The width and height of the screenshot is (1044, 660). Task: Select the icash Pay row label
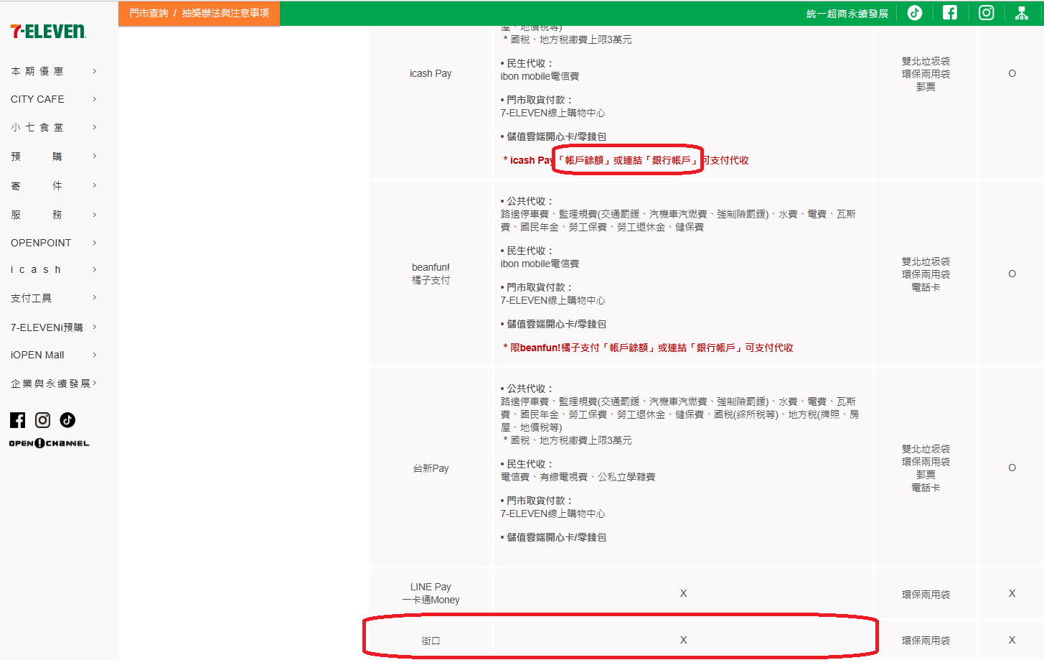(431, 73)
